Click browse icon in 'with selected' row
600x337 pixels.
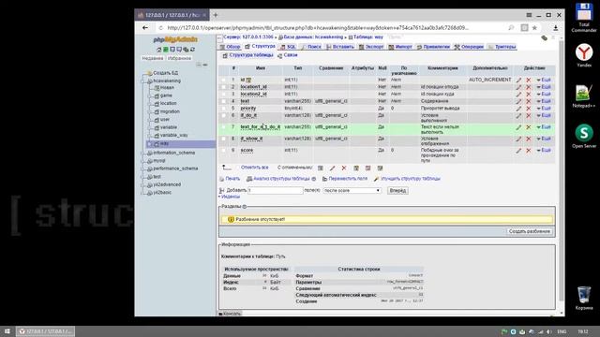pyautogui.click(x=321, y=168)
